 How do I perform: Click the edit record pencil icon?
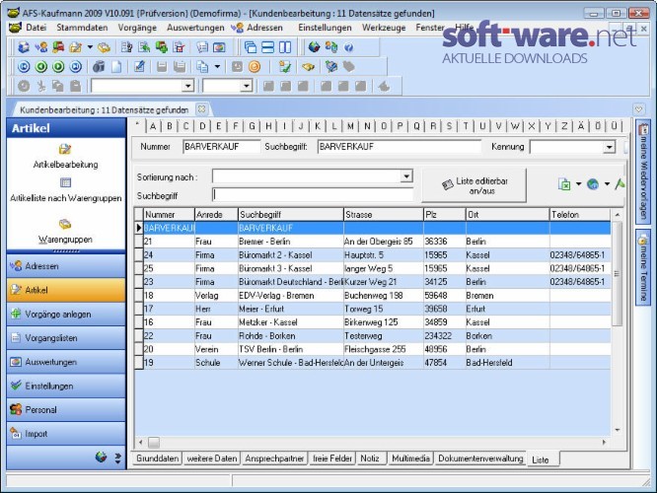click(139, 67)
